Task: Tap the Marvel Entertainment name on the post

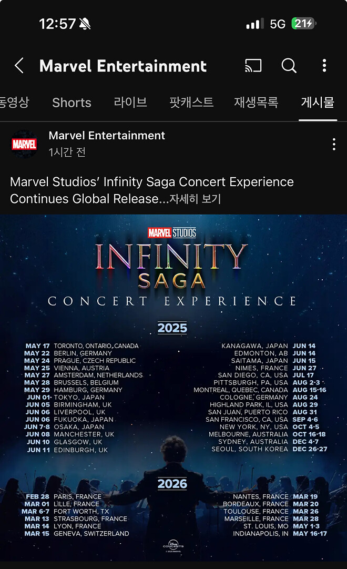Action: (107, 136)
